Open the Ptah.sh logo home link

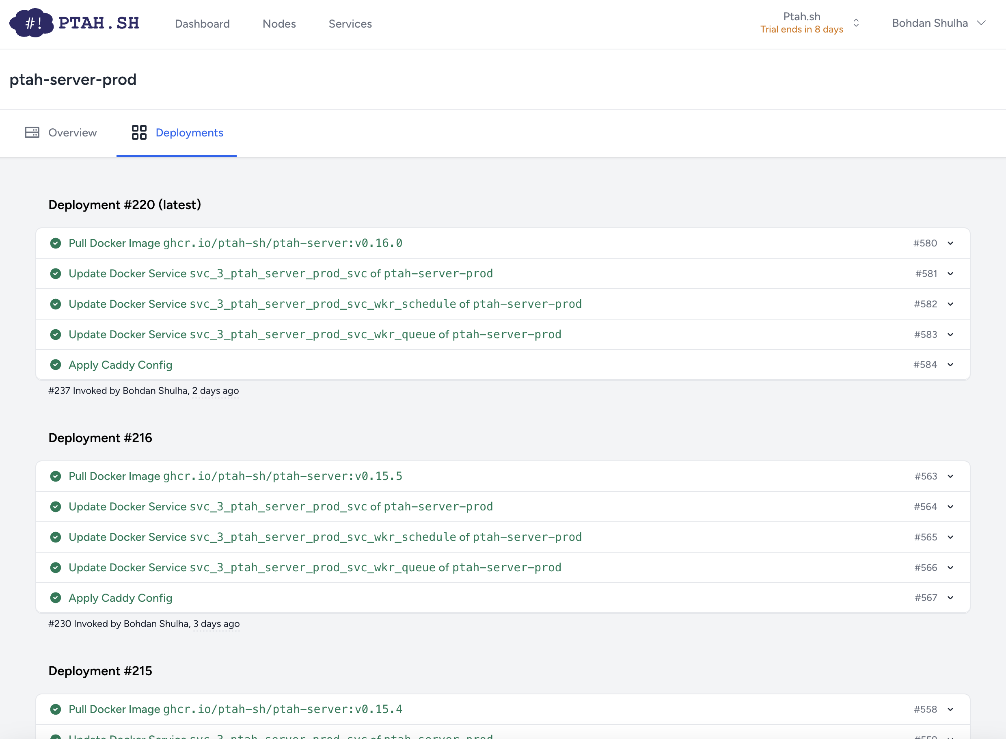(74, 23)
